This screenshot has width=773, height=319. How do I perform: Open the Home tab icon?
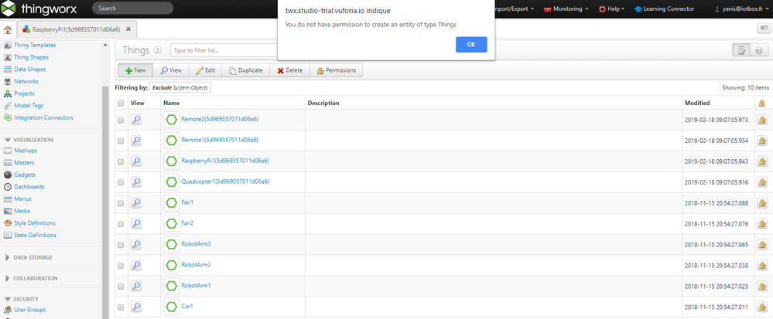pyautogui.click(x=8, y=29)
